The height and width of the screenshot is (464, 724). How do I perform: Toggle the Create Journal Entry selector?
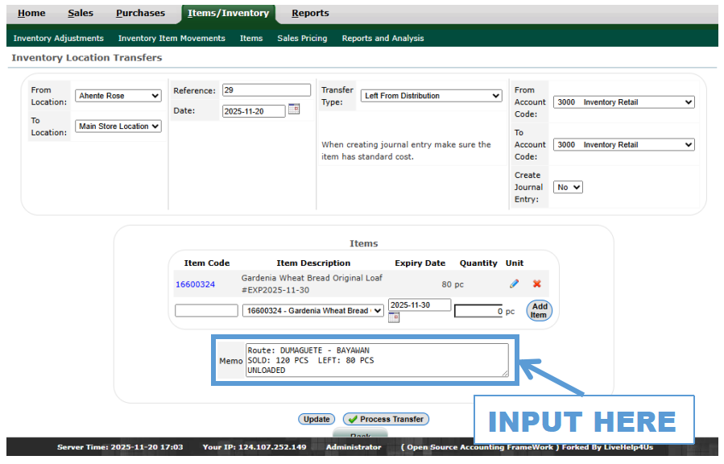pyautogui.click(x=568, y=187)
